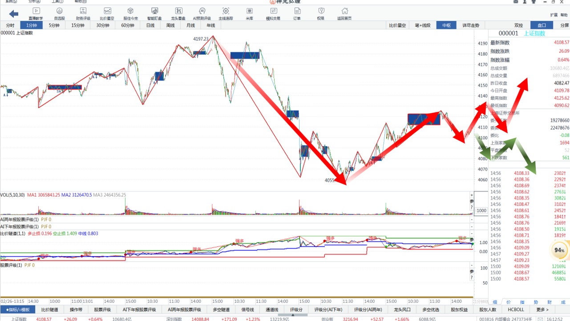
Task: Click 返回首页 home icon
Action: click(x=344, y=13)
